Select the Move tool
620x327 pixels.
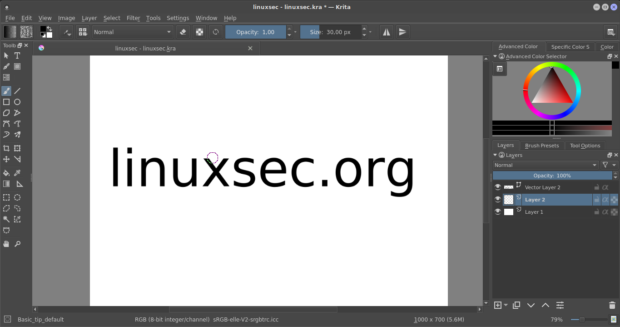tap(6, 159)
